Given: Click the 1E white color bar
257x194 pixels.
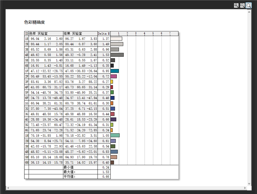Looking at the screenshot, I should click(x=116, y=39).
